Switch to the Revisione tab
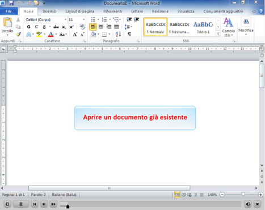Image resolution: width=265 pixels, height=210 pixels. pyautogui.click(x=160, y=11)
